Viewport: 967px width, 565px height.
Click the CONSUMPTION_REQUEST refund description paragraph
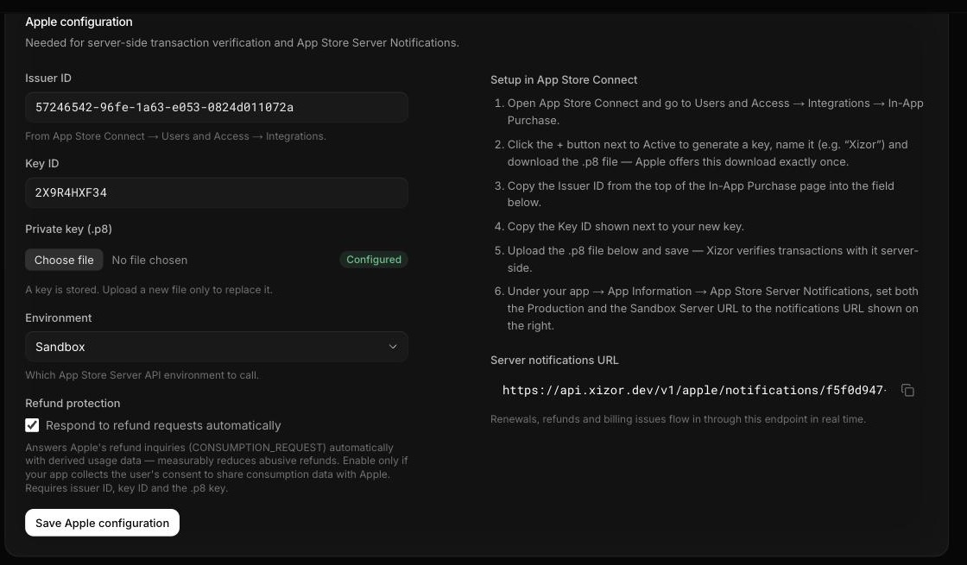[217, 468]
